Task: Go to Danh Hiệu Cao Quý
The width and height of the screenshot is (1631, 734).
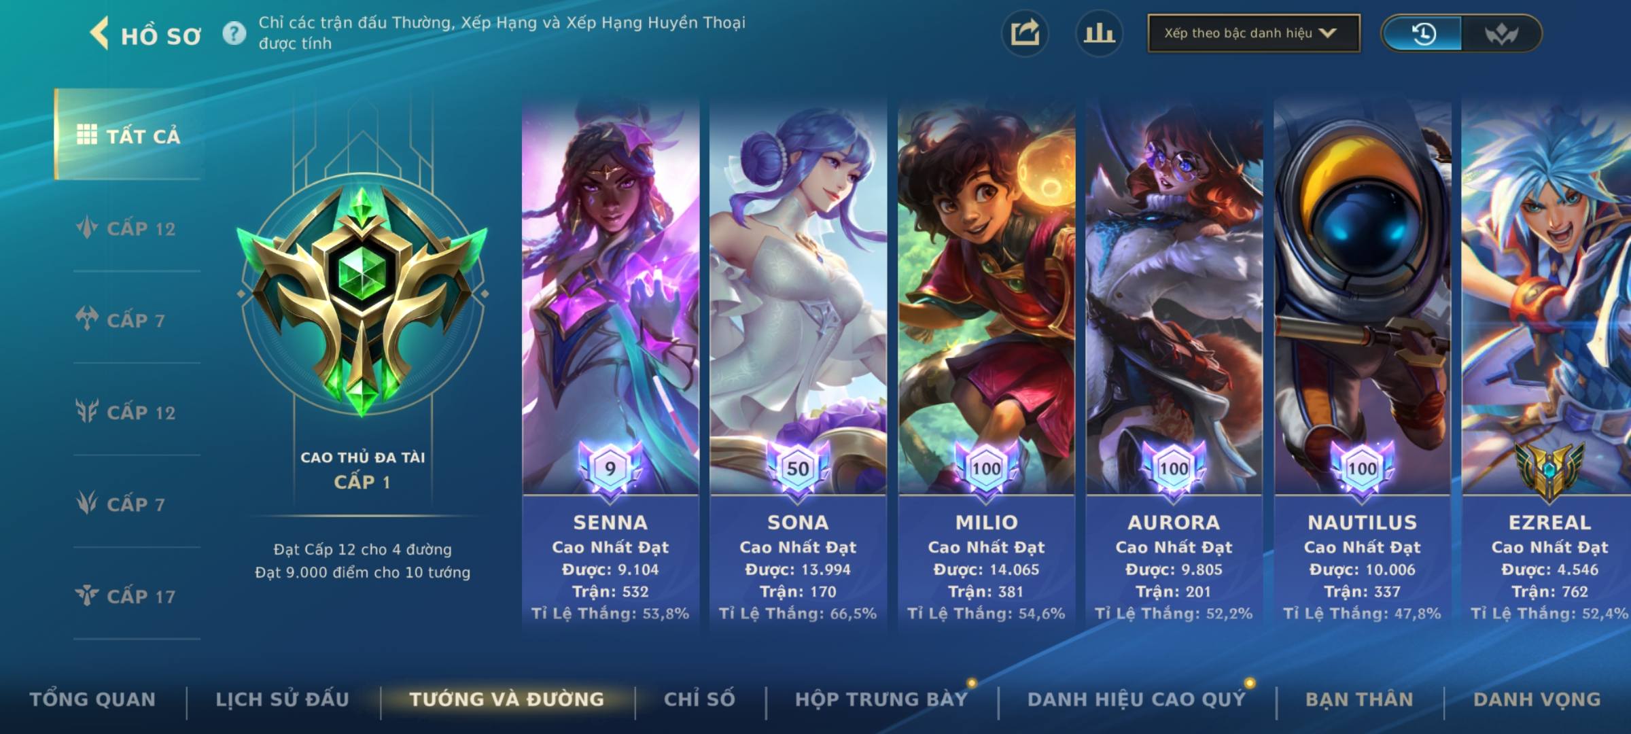Action: 1136,699
